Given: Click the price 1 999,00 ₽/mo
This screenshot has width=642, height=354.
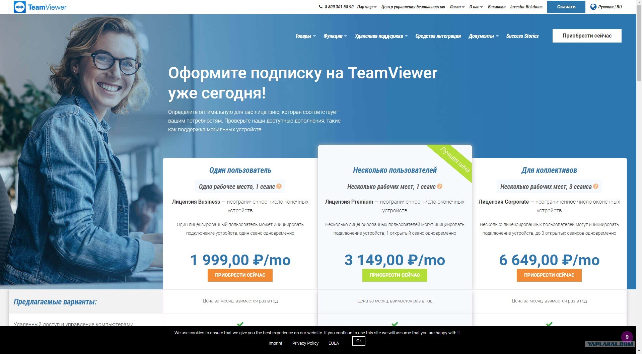Looking at the screenshot, I should pyautogui.click(x=240, y=260).
